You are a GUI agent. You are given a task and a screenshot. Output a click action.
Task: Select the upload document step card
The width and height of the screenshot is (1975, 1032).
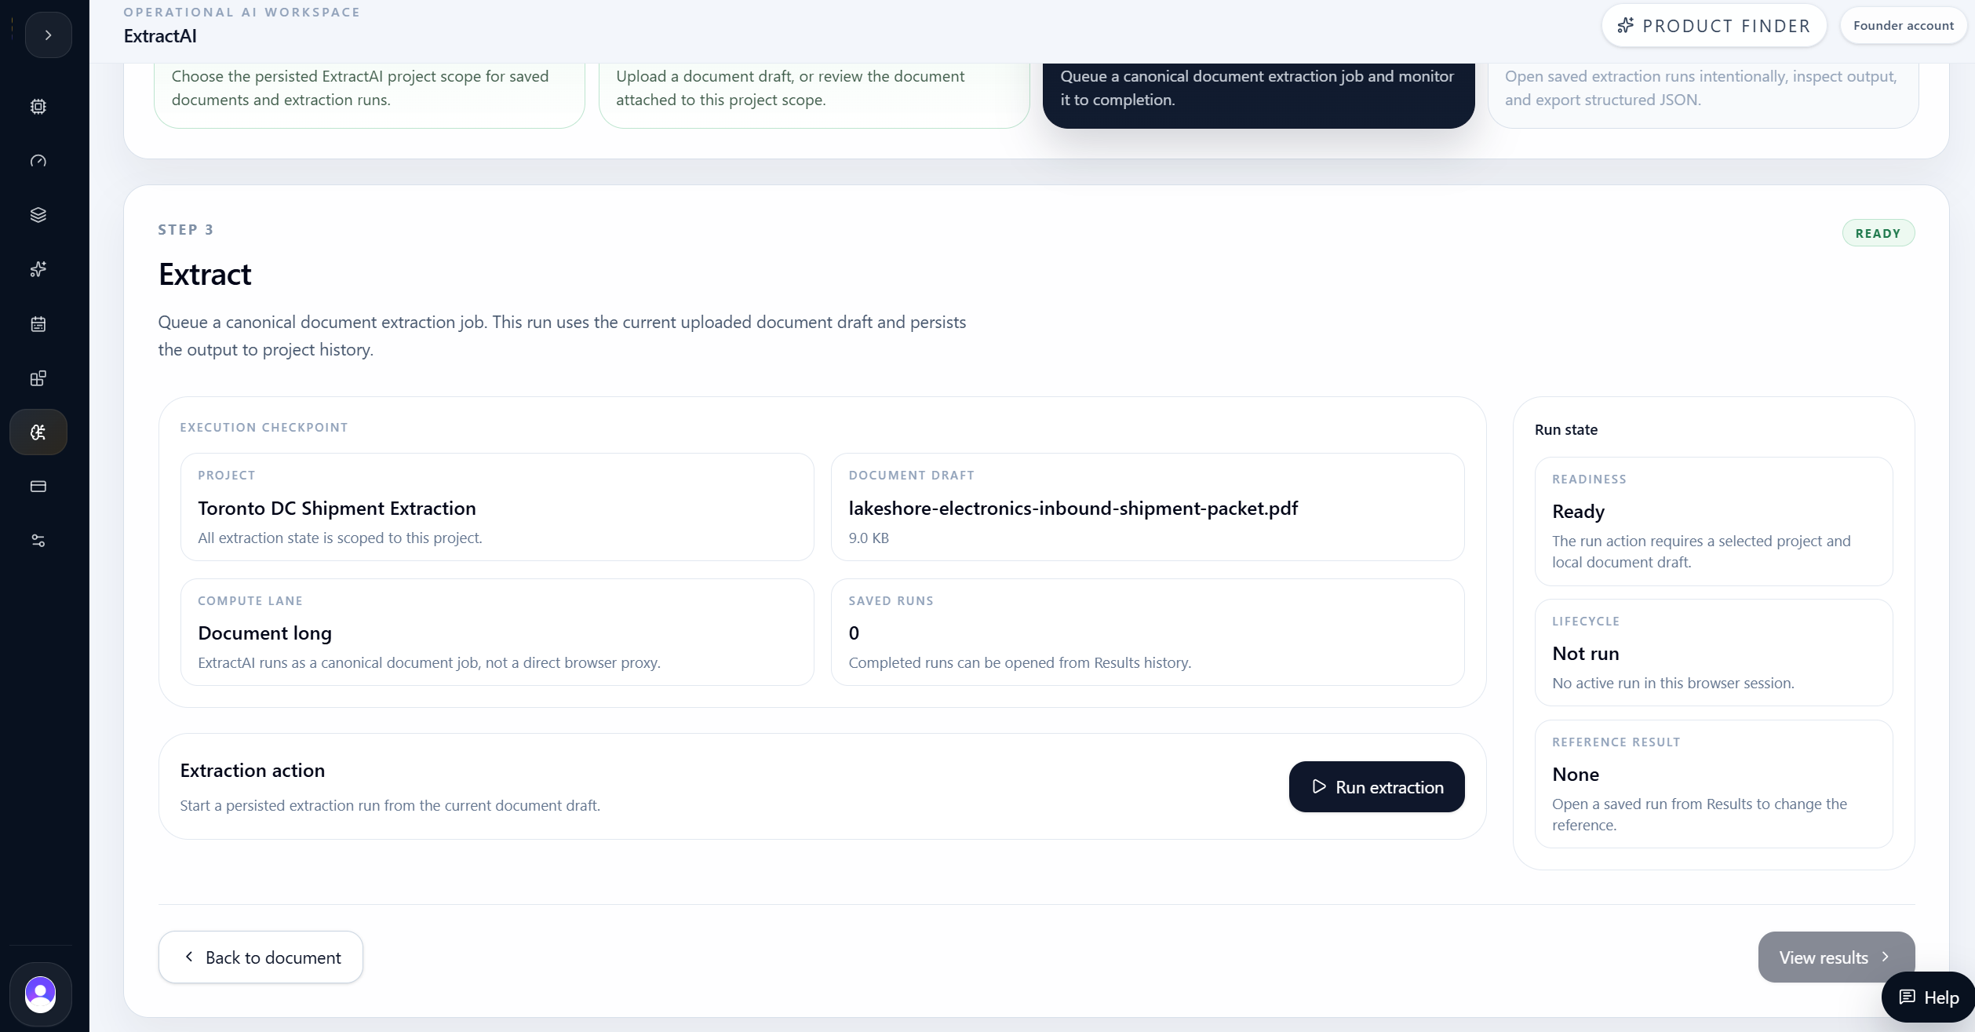pyautogui.click(x=814, y=89)
